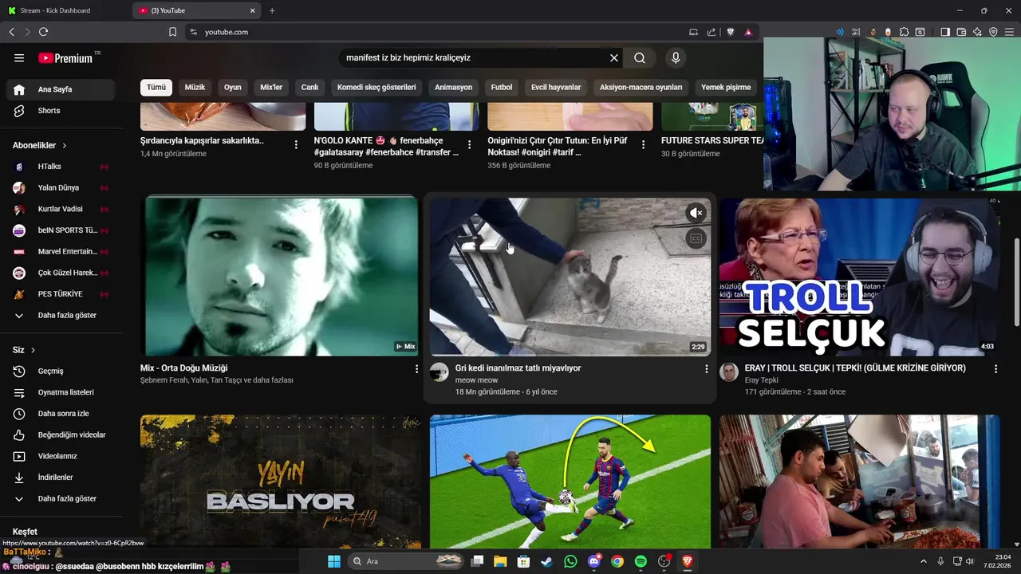
Task: Open the TROLL SELÇUK video thumbnail
Action: 859,277
